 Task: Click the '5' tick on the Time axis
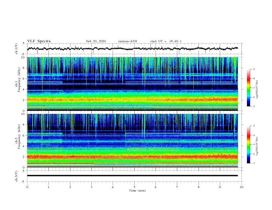coord(134,187)
